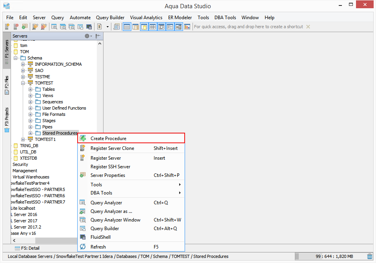Click the Disconnect server plug icon
Viewport: 376px width, 263px height.
pos(44,27)
